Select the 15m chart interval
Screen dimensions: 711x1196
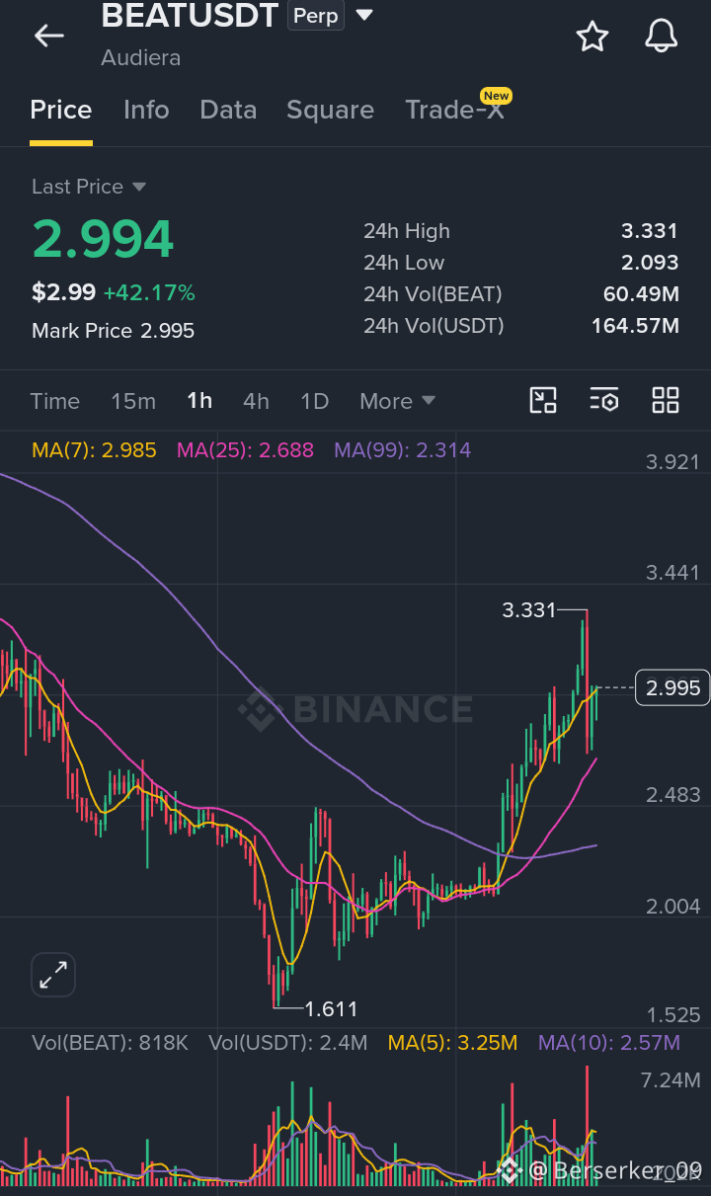[133, 401]
